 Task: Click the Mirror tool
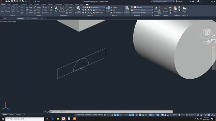coord(37,10)
